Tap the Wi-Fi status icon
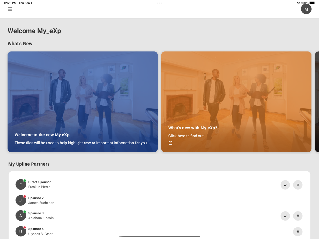Image resolution: width=319 pixels, height=239 pixels. pyautogui.click(x=299, y=3)
